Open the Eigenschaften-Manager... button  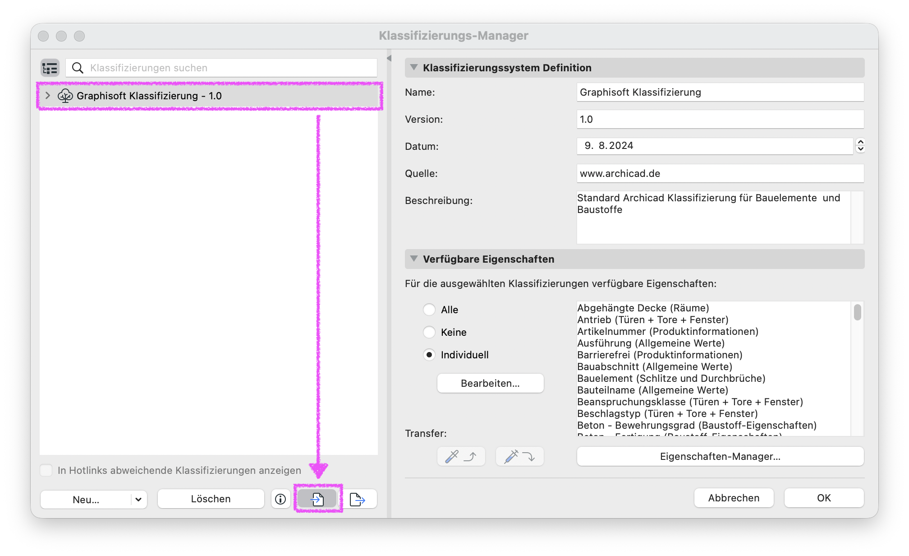tap(720, 456)
